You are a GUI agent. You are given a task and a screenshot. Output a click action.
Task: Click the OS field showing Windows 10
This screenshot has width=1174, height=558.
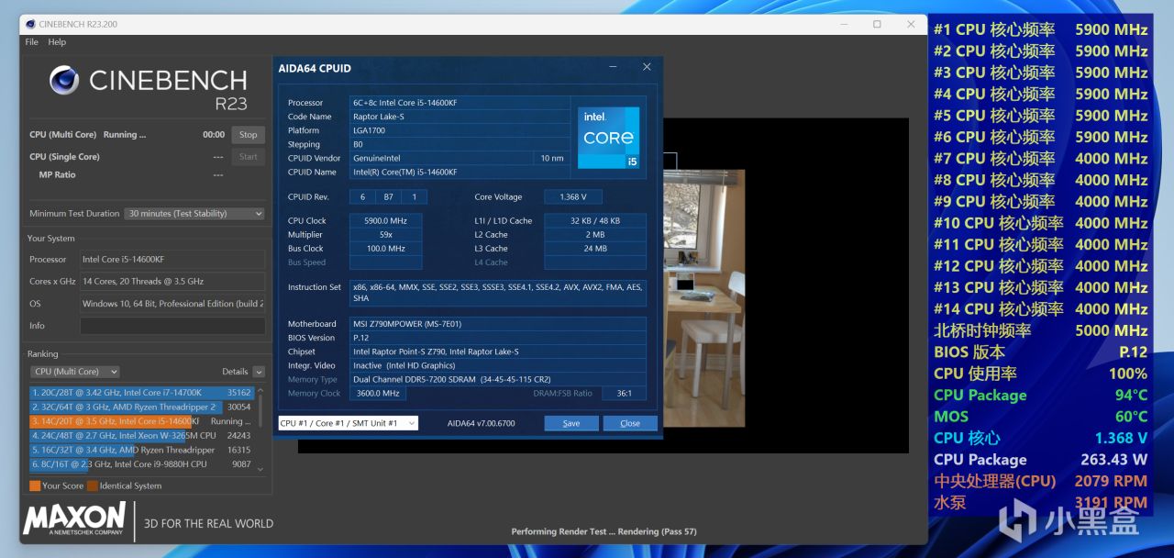click(x=172, y=304)
